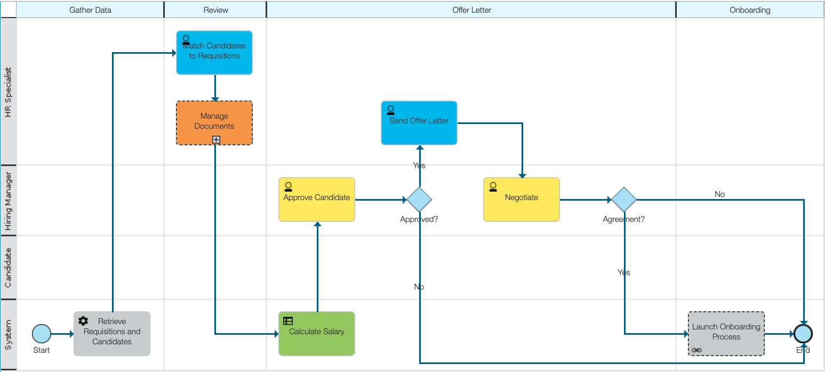Image resolution: width=825 pixels, height=372 pixels.
Task: Click the Onboarding phase header
Action: point(750,10)
